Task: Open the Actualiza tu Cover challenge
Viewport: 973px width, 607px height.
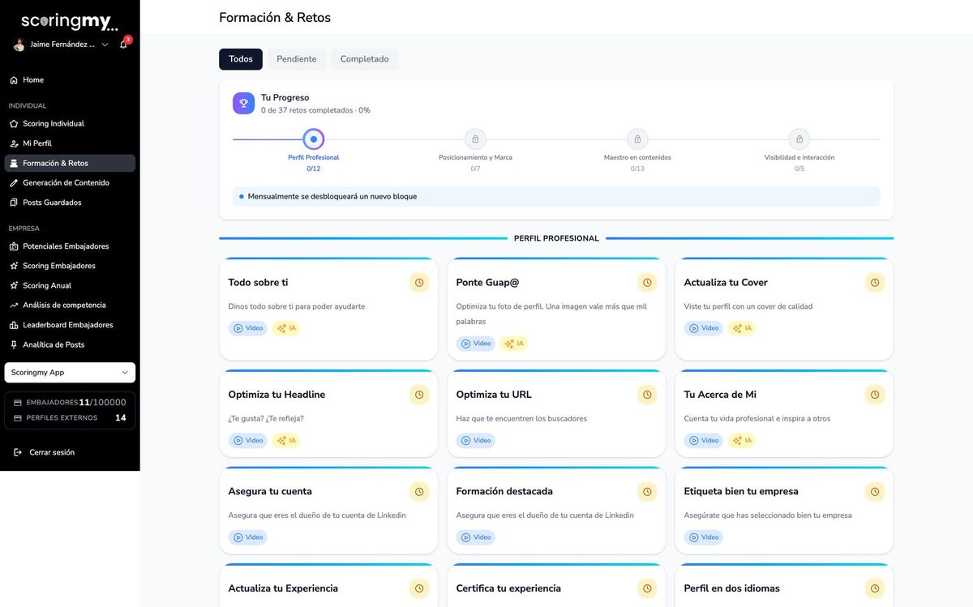Action: point(784,309)
